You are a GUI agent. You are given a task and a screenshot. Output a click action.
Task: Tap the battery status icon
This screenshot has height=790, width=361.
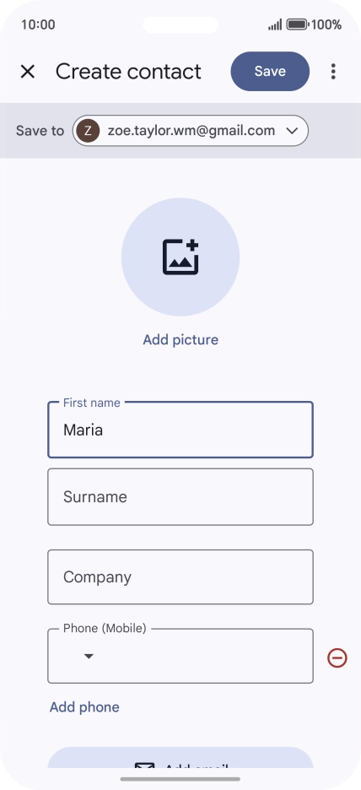point(297,24)
